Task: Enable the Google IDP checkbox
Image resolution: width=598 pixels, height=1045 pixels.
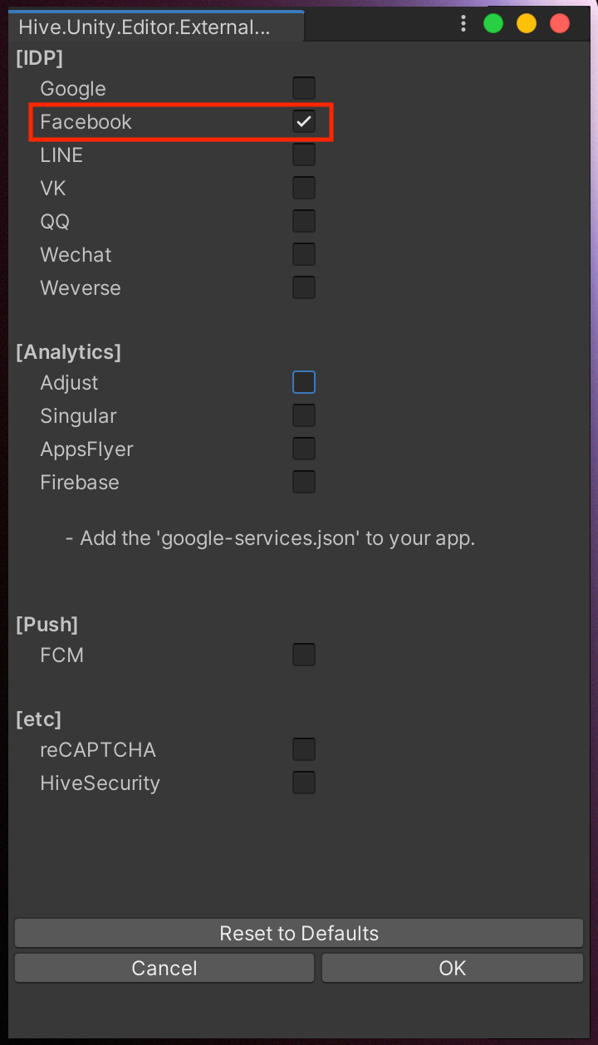Action: 304,87
